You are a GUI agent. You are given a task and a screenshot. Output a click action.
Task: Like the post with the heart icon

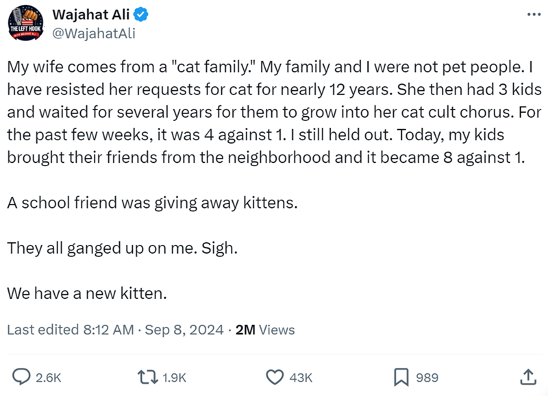point(275,376)
